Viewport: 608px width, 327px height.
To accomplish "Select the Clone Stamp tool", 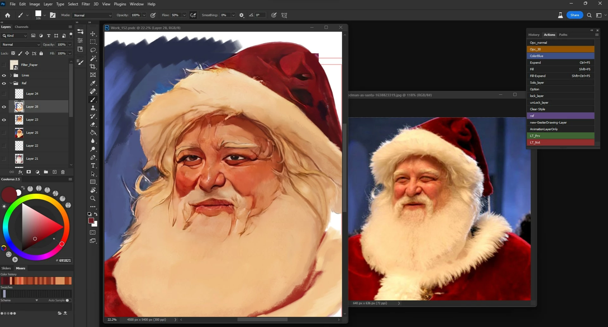I will tap(93, 108).
